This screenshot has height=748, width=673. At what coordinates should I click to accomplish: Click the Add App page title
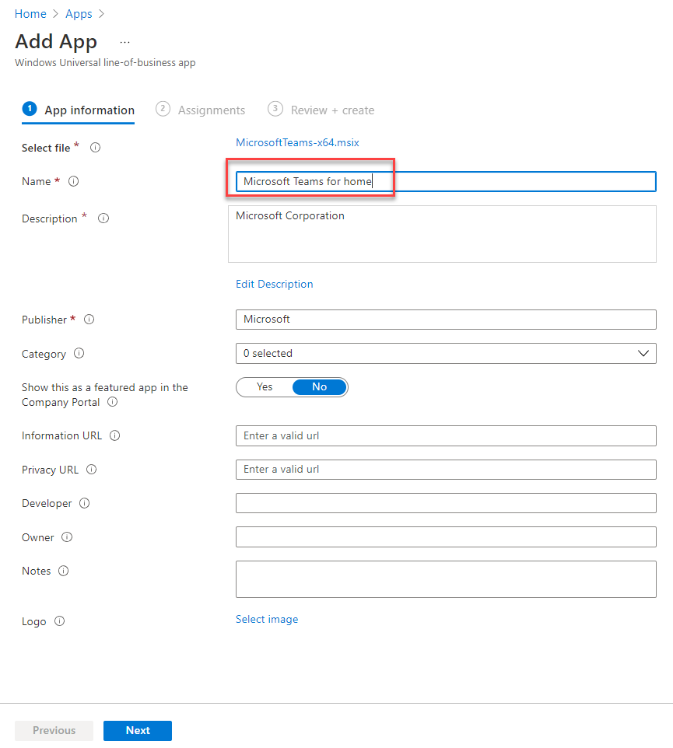tap(56, 42)
